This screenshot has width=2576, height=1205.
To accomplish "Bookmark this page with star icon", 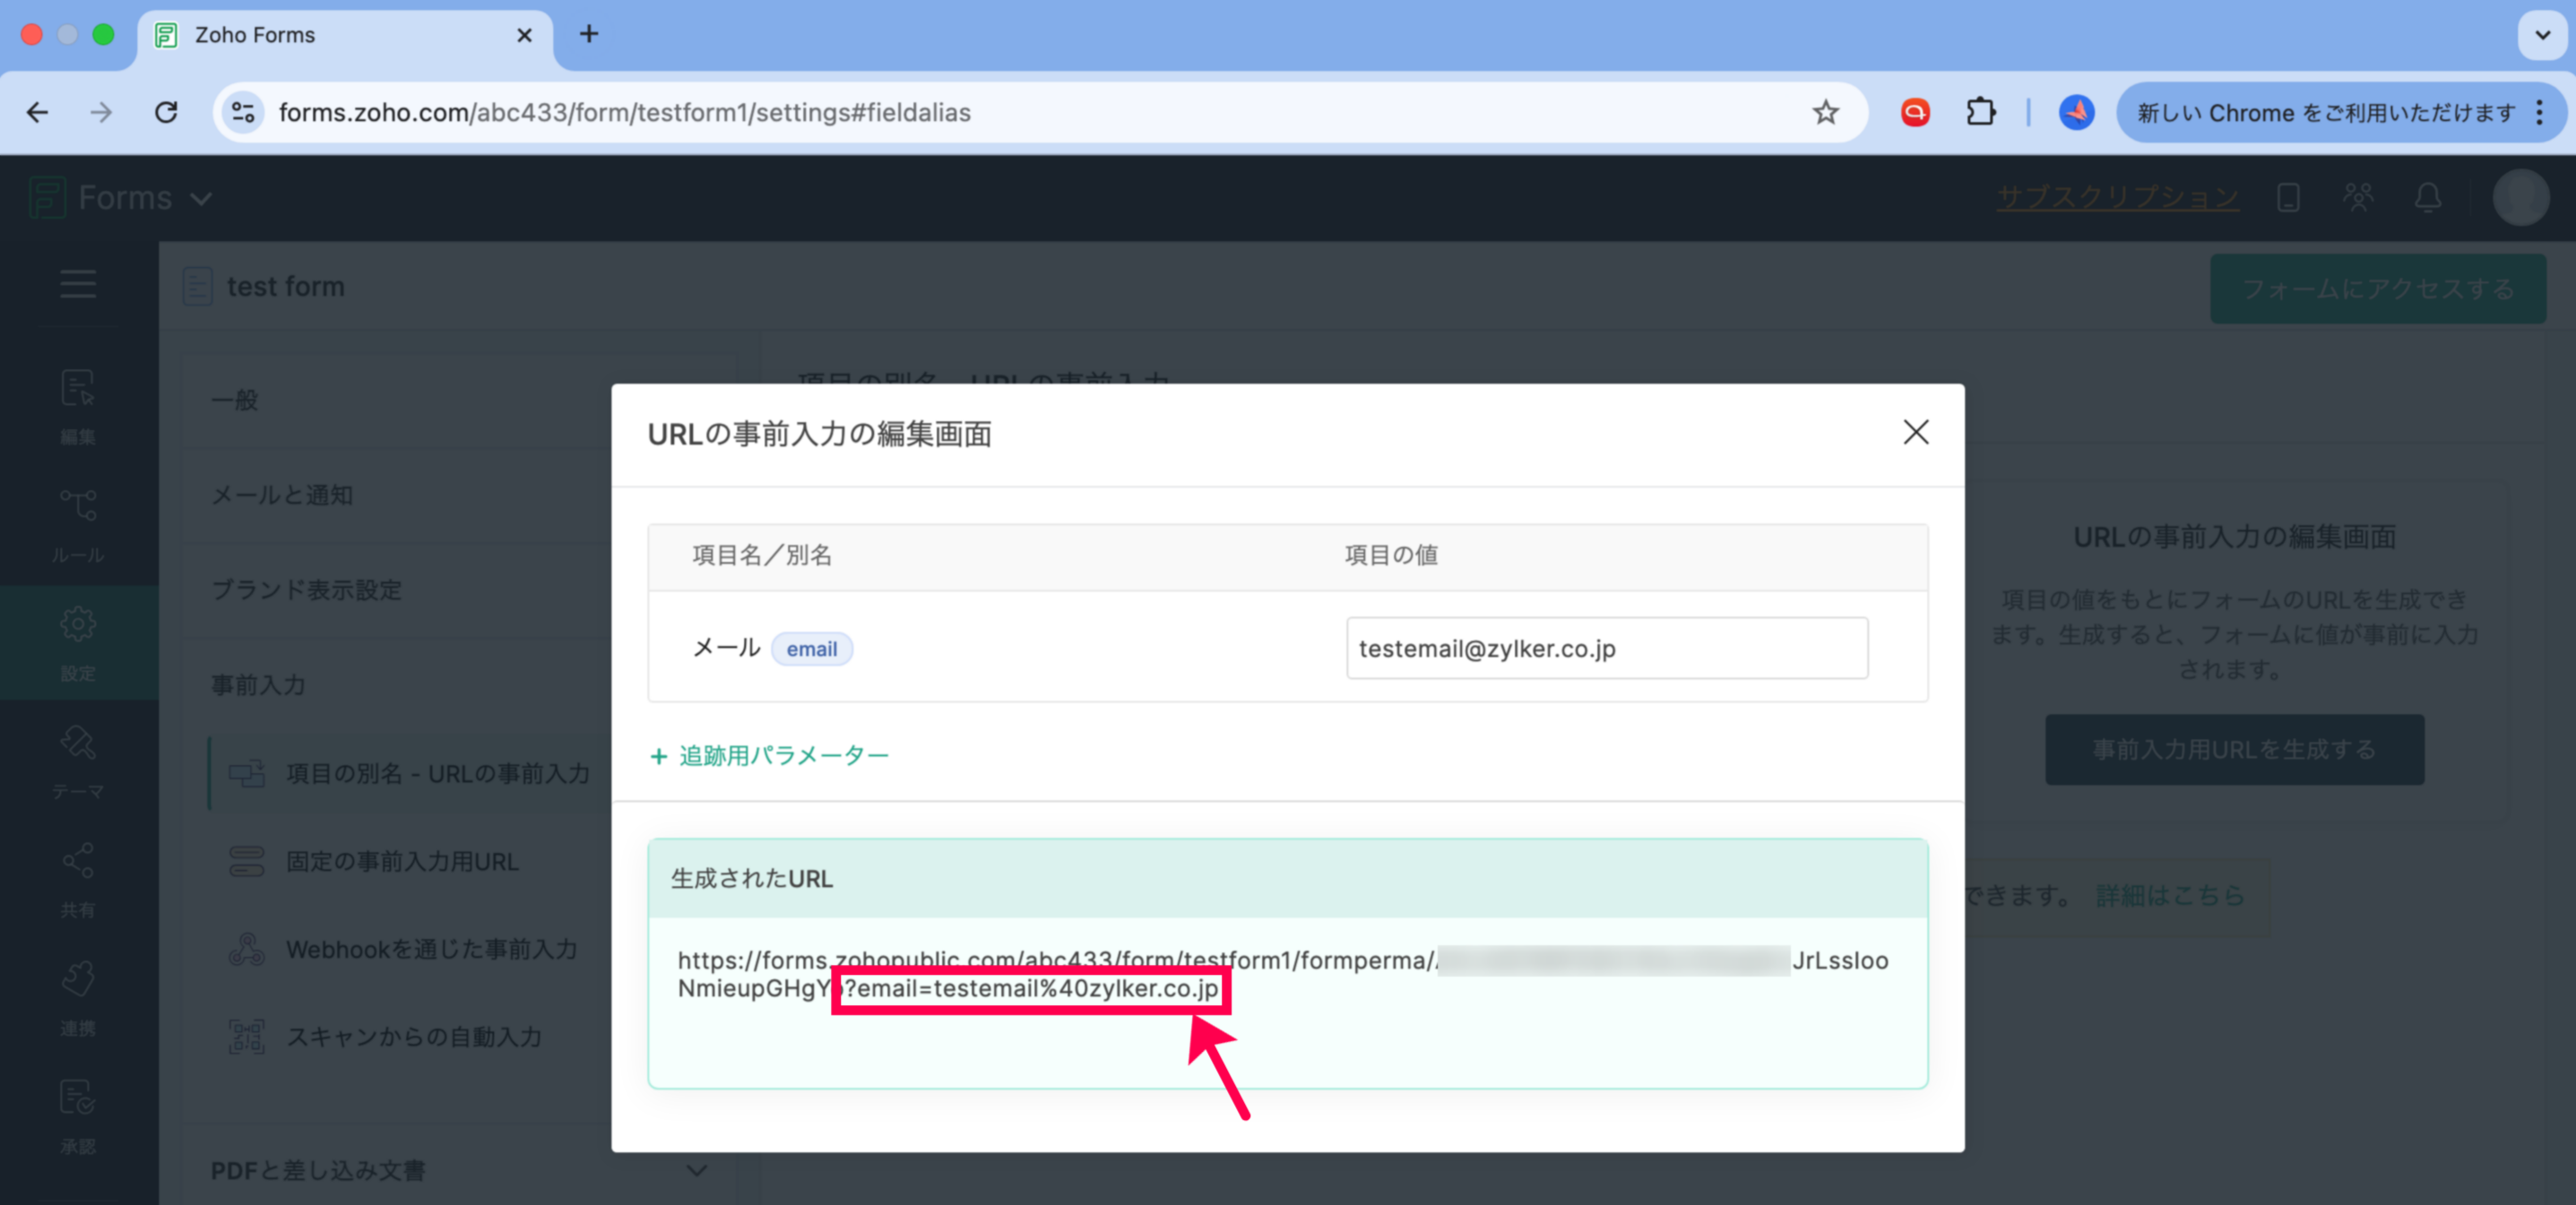I will (x=1825, y=113).
